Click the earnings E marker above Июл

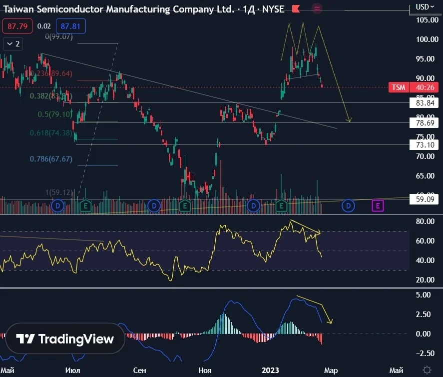(85, 206)
